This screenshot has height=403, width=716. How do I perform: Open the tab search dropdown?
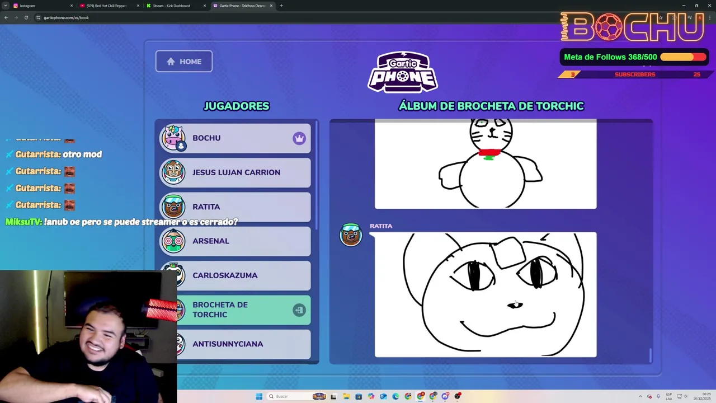point(5,6)
